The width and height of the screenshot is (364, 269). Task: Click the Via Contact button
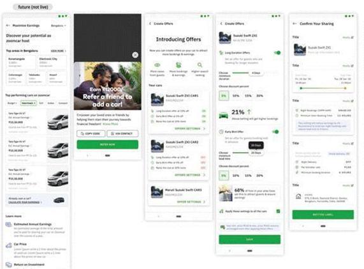(122, 134)
